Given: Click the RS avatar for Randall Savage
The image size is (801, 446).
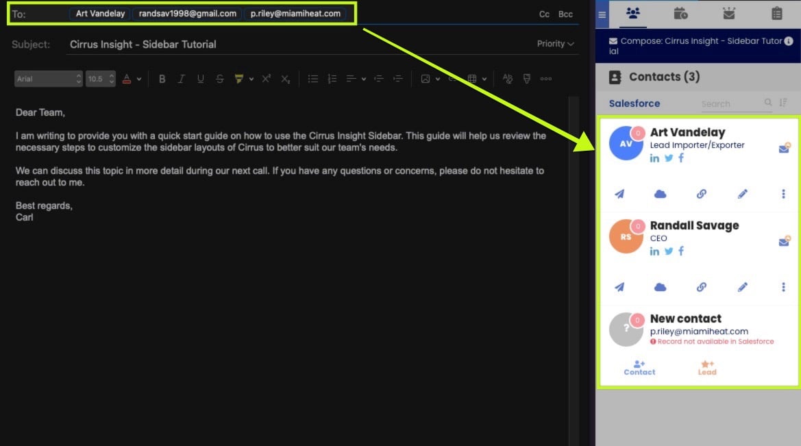Looking at the screenshot, I should click(x=626, y=236).
